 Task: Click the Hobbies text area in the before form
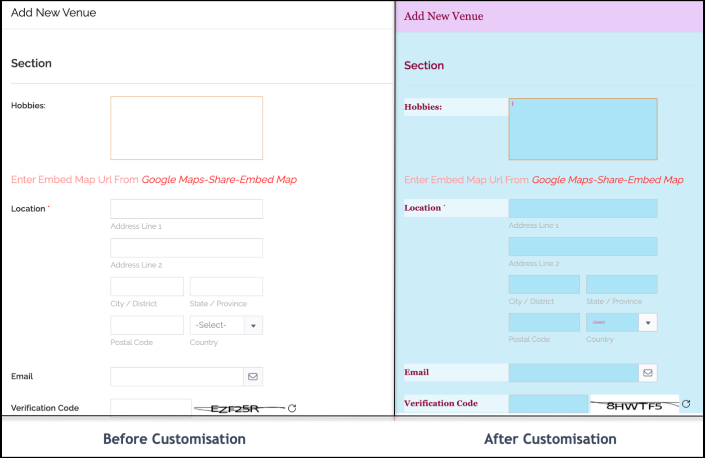[x=187, y=128]
